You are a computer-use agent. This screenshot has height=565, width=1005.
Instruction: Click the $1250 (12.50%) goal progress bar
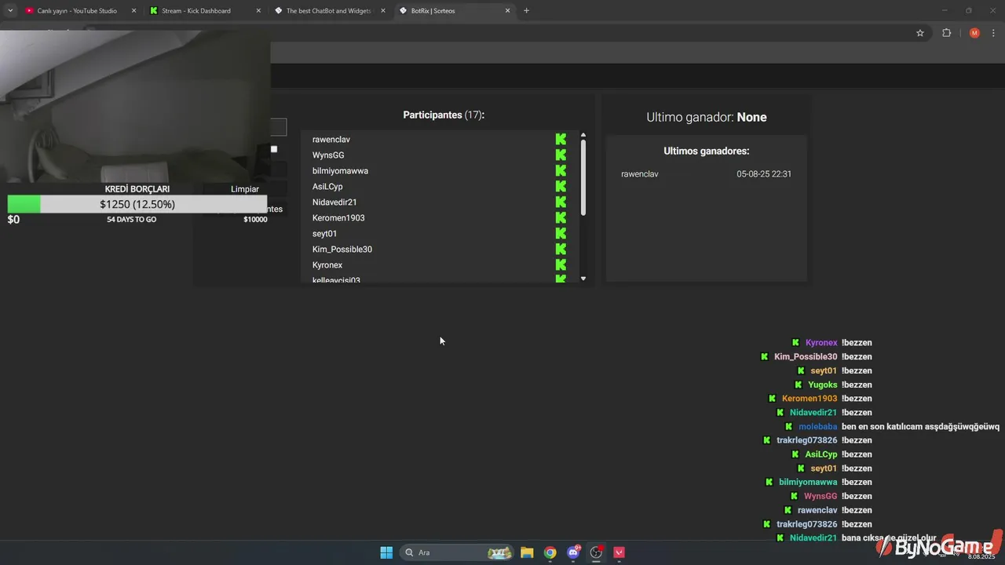137,204
